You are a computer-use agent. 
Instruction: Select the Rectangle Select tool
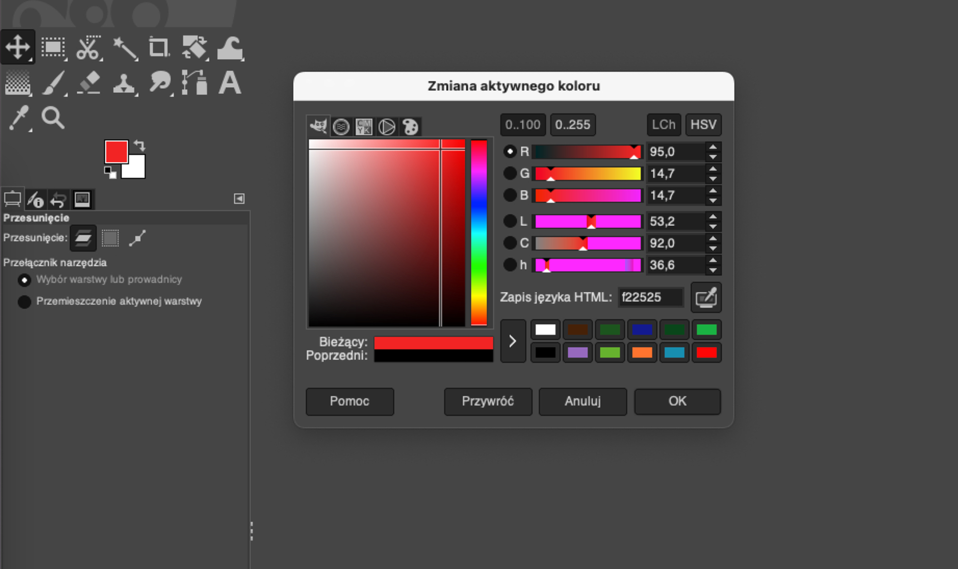[53, 47]
